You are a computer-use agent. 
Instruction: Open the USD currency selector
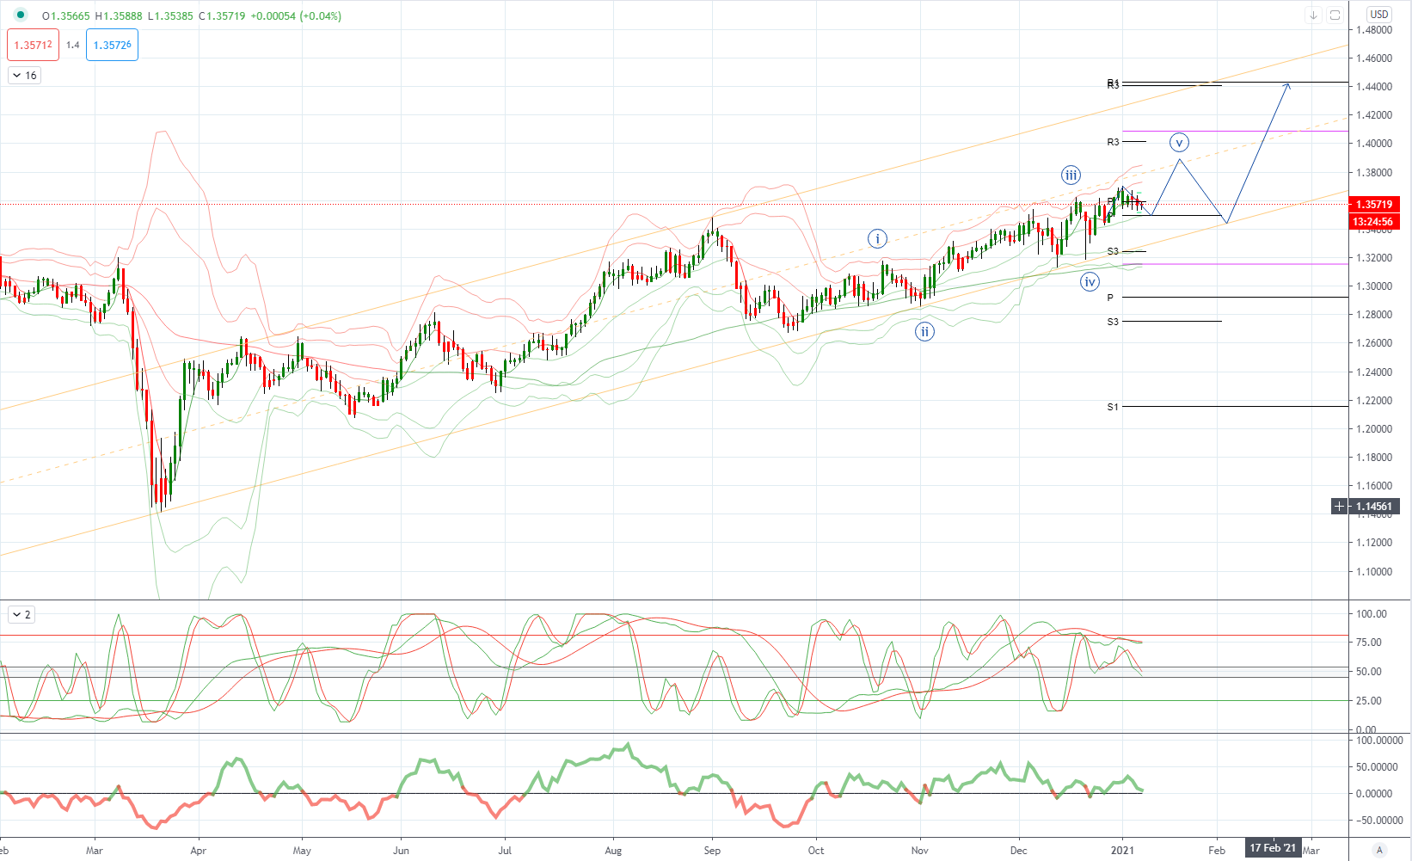click(1379, 15)
